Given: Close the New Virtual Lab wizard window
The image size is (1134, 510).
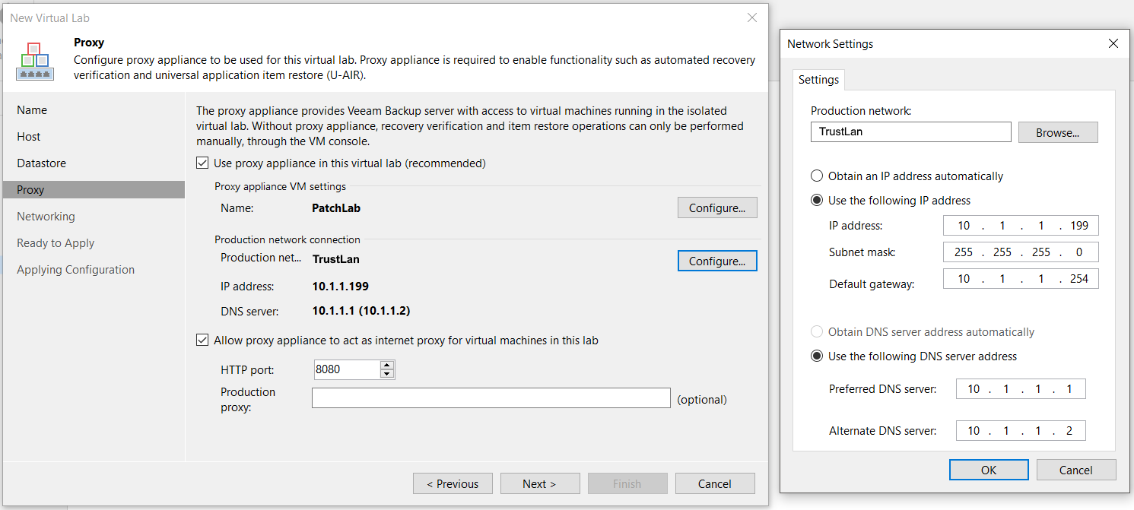Looking at the screenshot, I should pyautogui.click(x=751, y=17).
